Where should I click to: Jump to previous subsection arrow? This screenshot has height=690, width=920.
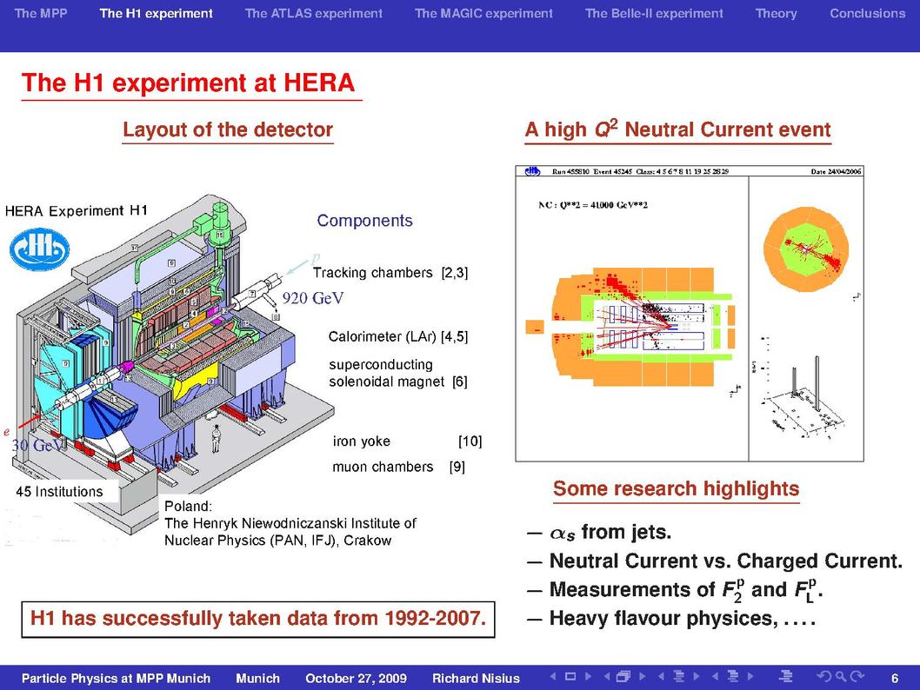[x=661, y=676]
